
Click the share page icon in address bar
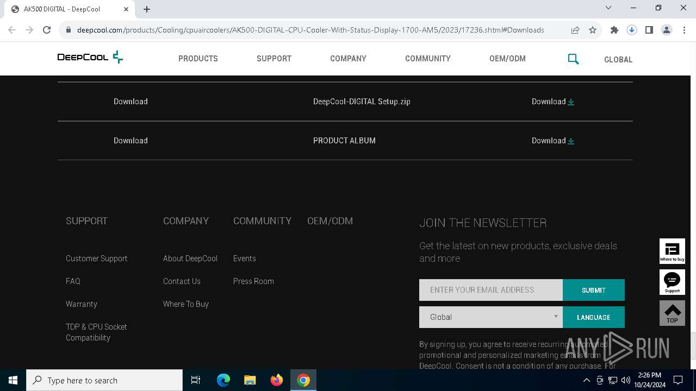[x=575, y=30]
